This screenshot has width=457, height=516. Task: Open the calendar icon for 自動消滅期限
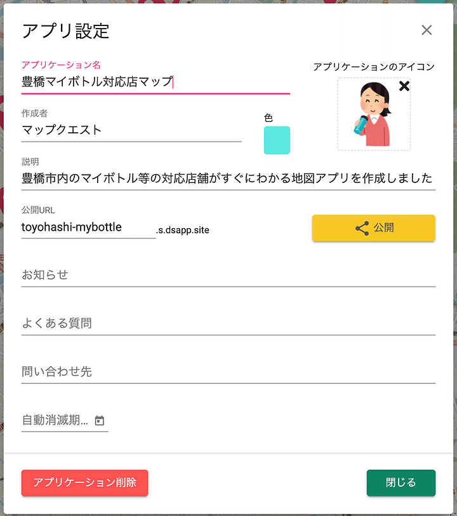tap(99, 420)
